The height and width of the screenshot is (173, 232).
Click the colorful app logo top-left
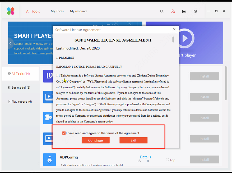(11, 11)
